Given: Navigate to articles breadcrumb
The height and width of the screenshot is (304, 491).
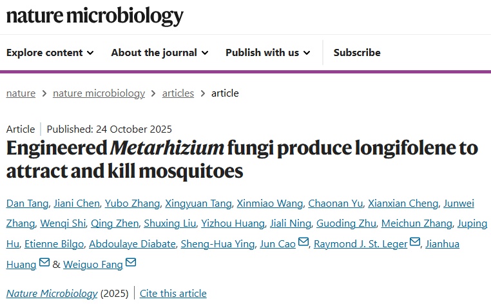Looking at the screenshot, I should click(x=178, y=93).
